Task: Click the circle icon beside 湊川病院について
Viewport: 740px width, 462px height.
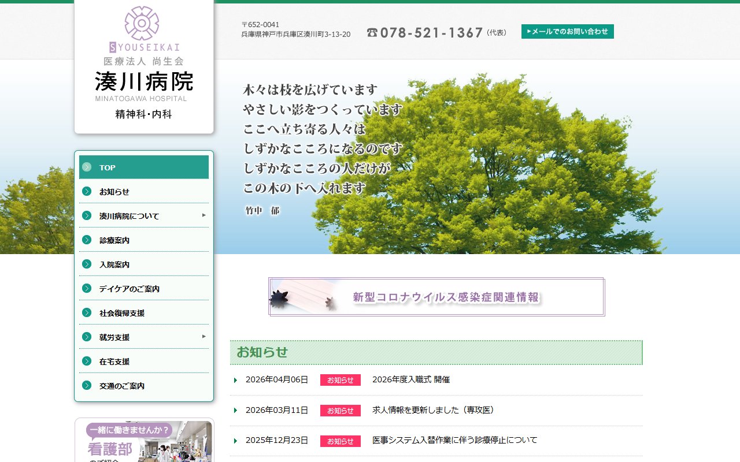Action: 87,215
